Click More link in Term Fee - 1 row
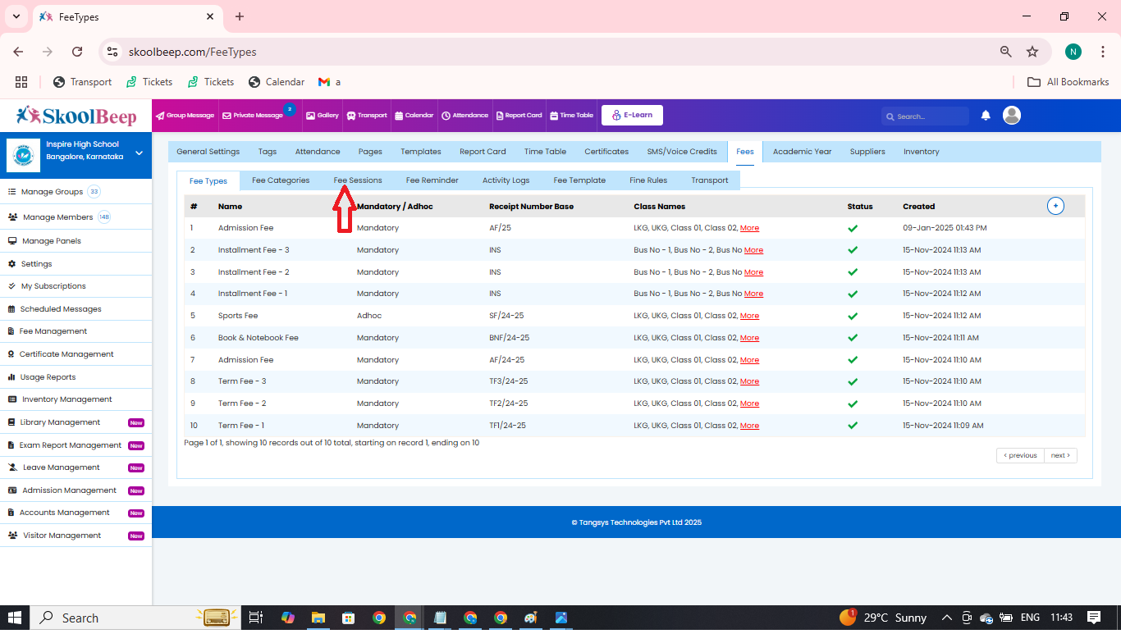This screenshot has height=643, width=1121. [x=749, y=426]
